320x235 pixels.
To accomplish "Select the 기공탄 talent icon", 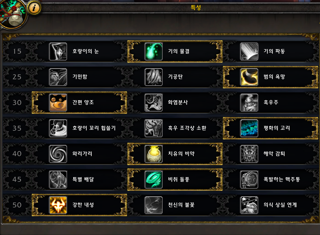I will coord(153,77).
